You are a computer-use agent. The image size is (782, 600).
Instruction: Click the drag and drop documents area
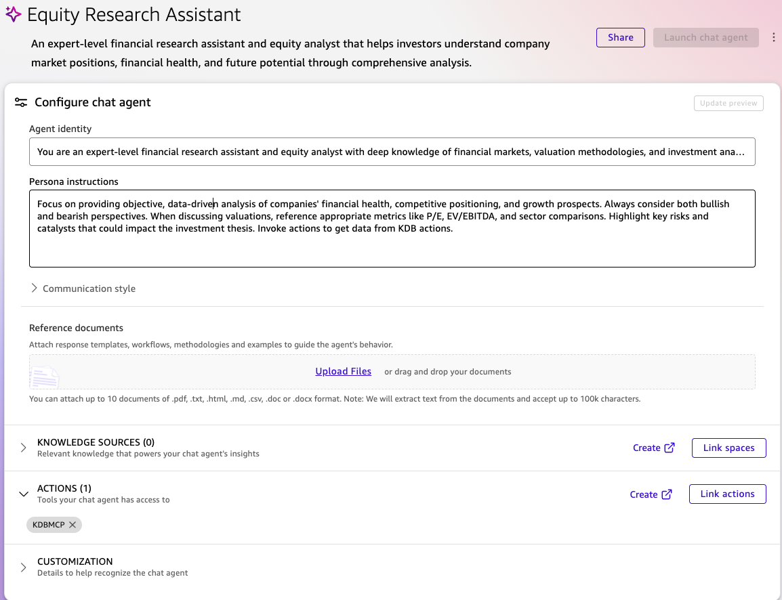[392, 372]
